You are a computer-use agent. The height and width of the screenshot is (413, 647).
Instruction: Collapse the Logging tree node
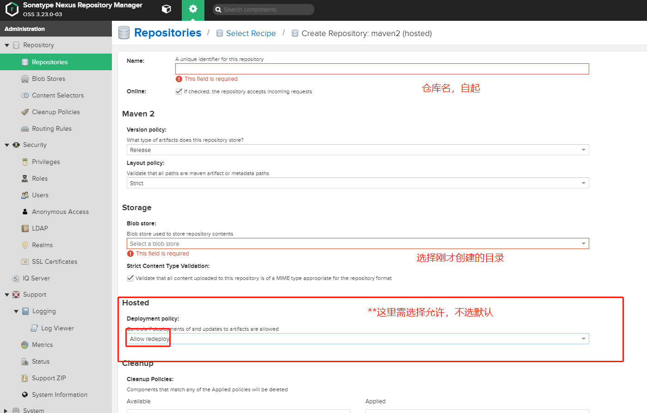click(16, 311)
